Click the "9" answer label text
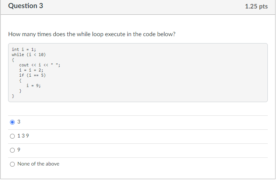Screen dimensions: 277x181 point(19,150)
